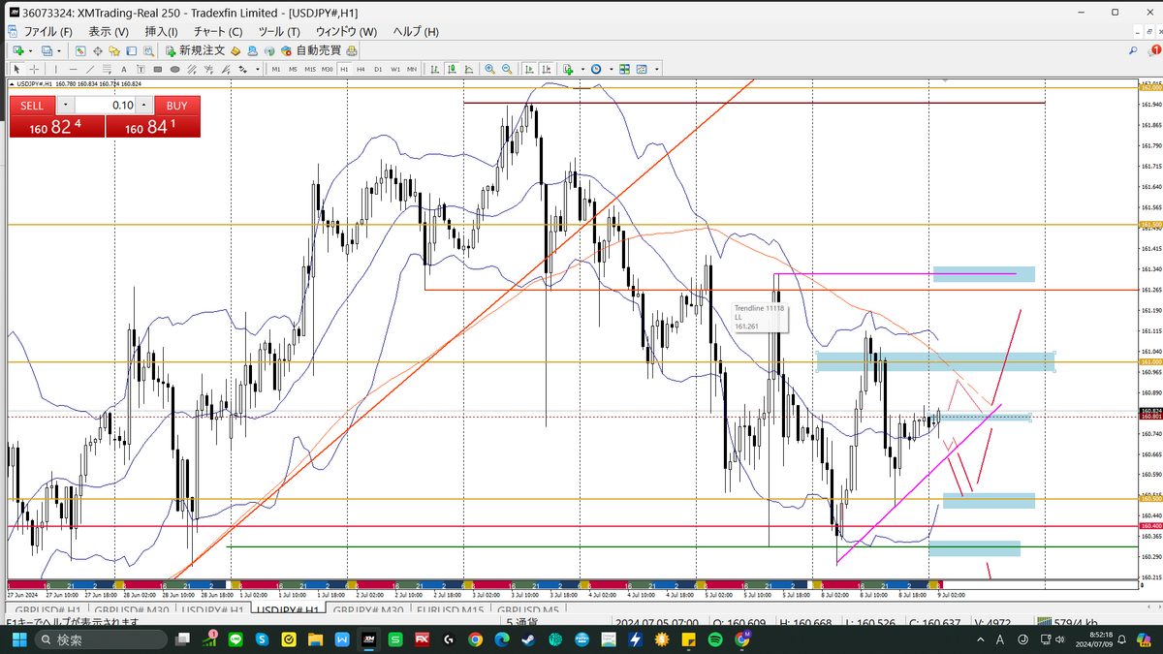Open the ファイル (F) menu
Image resolution: width=1163 pixels, height=654 pixels.
(48, 31)
